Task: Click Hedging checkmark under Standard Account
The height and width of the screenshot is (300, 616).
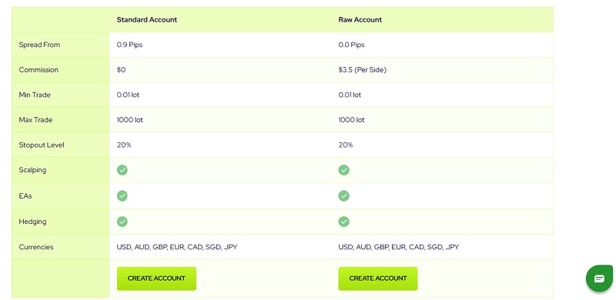Action: (122, 222)
